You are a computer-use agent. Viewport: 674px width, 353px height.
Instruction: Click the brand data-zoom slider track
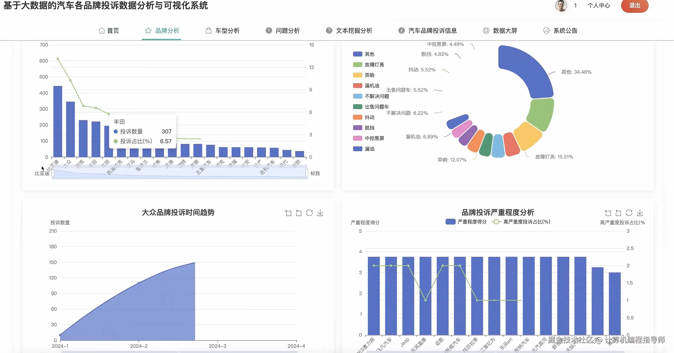pyautogui.click(x=180, y=173)
